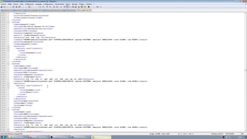Image resolution: width=247 pixels, height=139 pixels.
Task: Undo last change with Undo icon
Action: [33, 7]
